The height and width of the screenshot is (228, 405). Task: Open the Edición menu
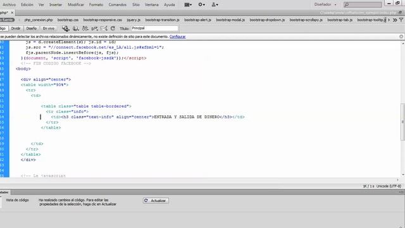tap(27, 4)
